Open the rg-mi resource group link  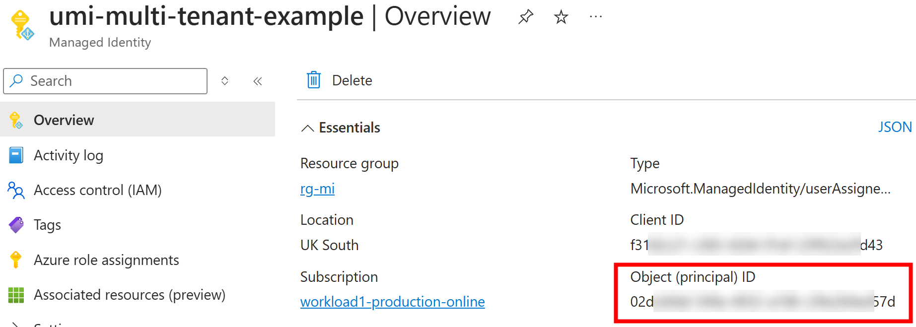[317, 189]
